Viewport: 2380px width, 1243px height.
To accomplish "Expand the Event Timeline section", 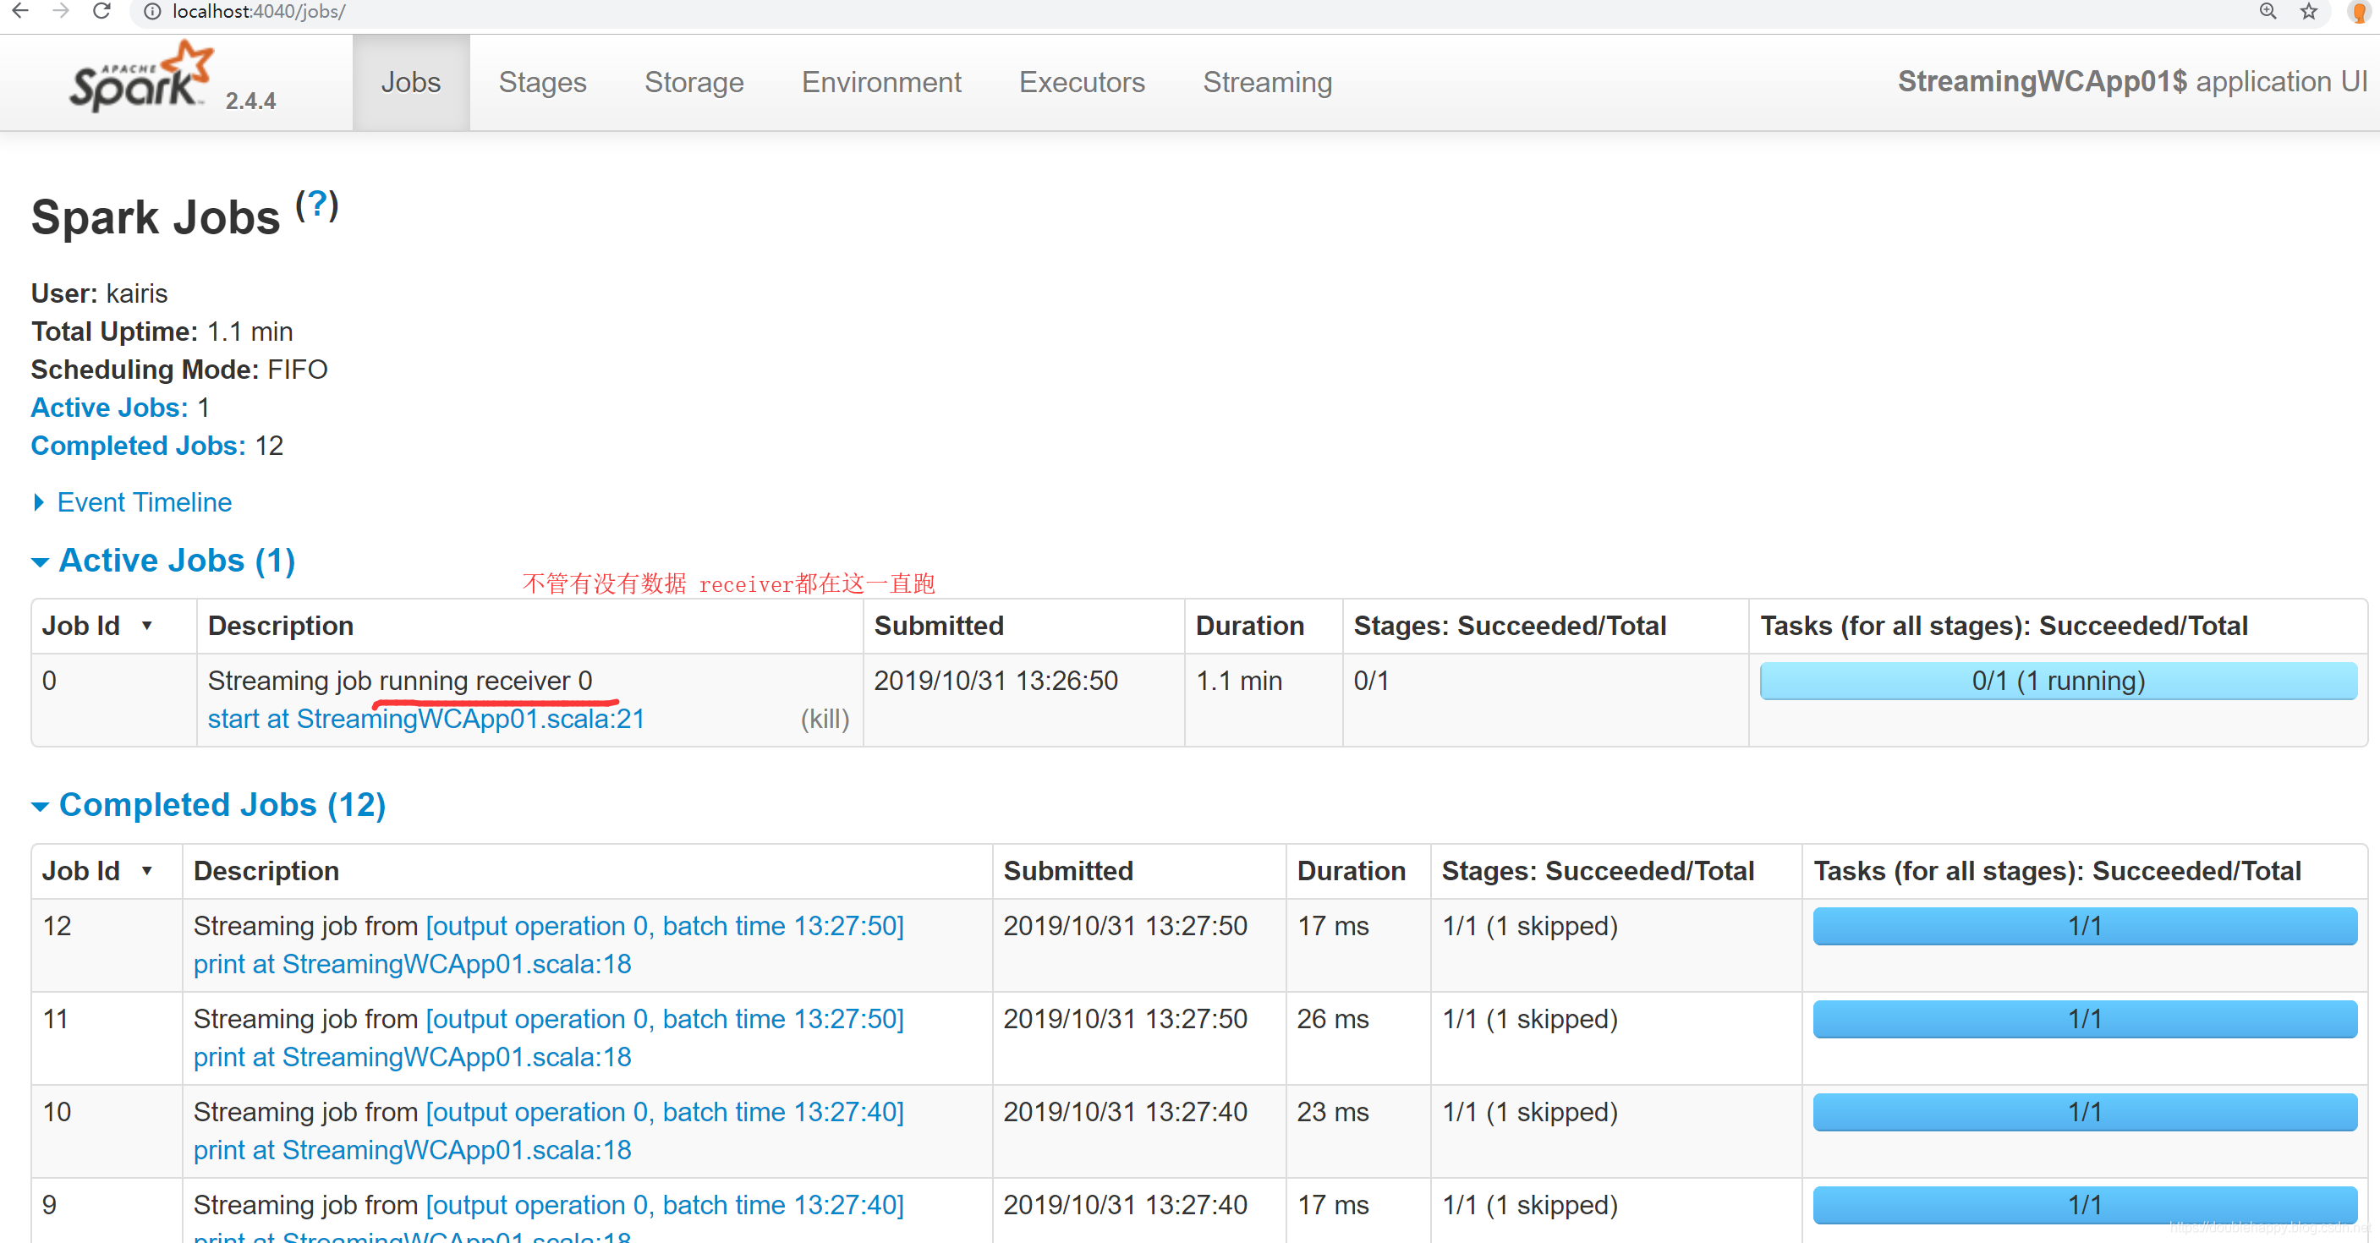I will point(143,502).
